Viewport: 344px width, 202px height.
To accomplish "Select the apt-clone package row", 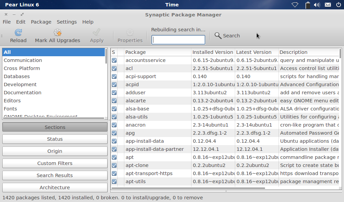I will [x=225, y=165].
